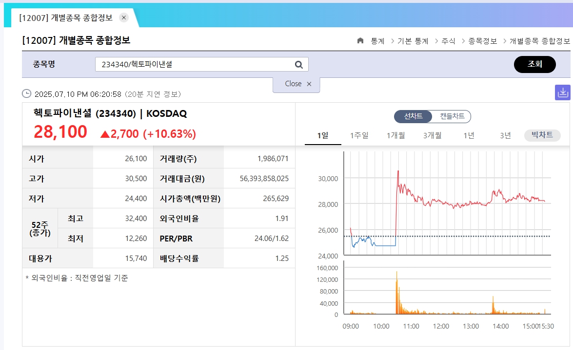Click the 30,000 price axis label
Image resolution: width=573 pixels, height=350 pixels.
coord(328,179)
